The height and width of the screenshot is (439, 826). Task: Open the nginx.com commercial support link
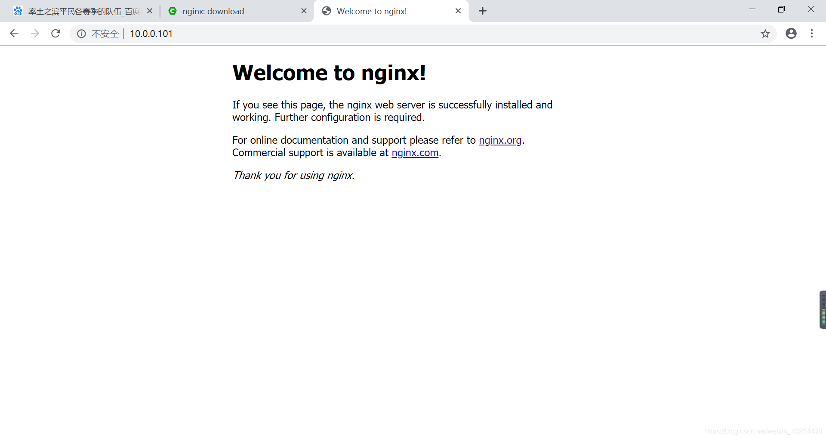click(415, 153)
